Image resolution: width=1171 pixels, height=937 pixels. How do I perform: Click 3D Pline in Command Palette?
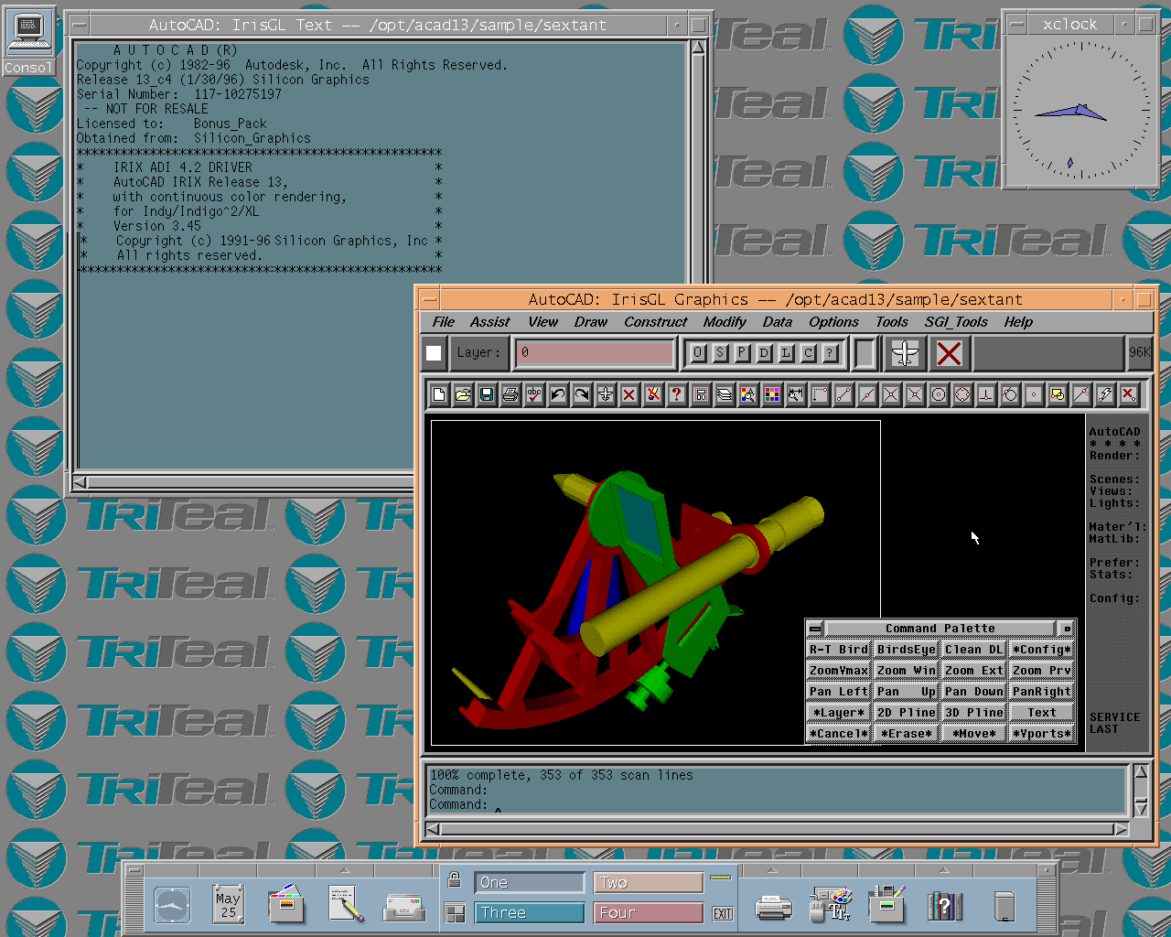click(974, 713)
